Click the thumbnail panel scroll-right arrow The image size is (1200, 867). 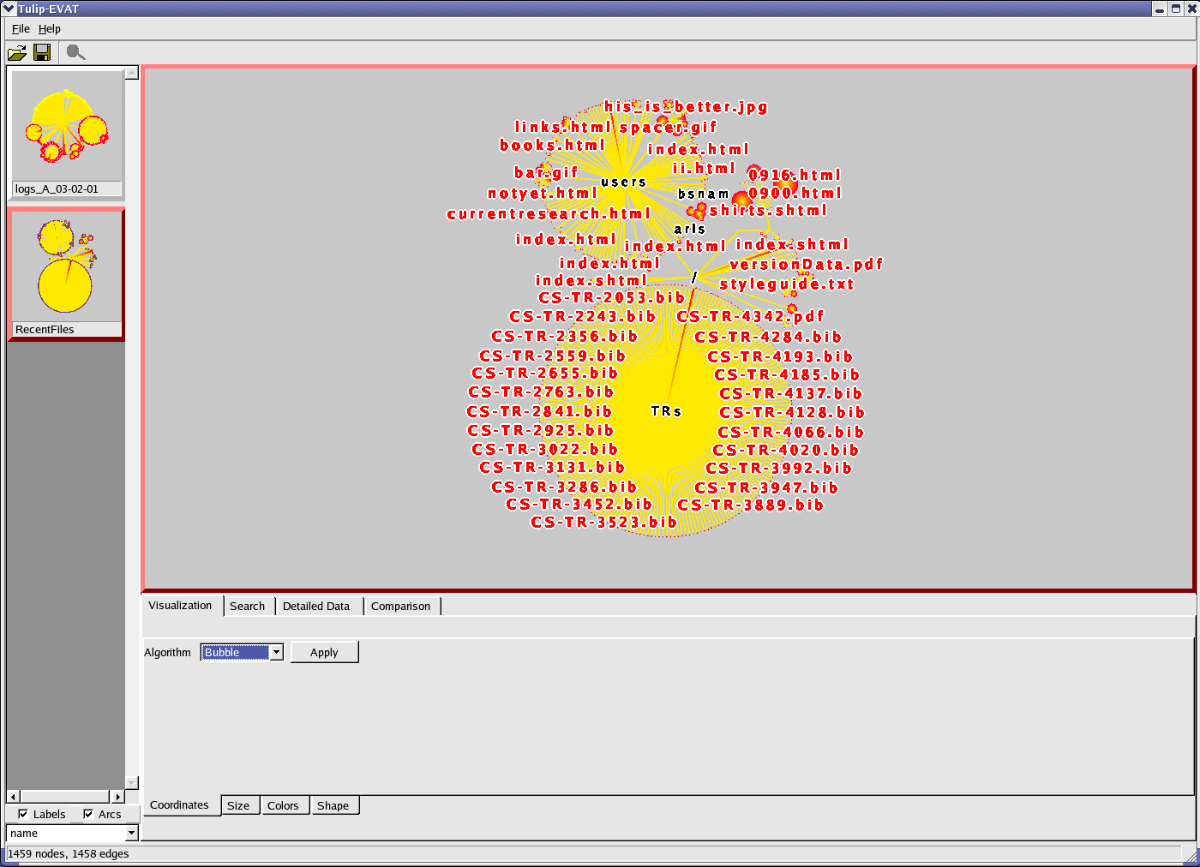118,797
